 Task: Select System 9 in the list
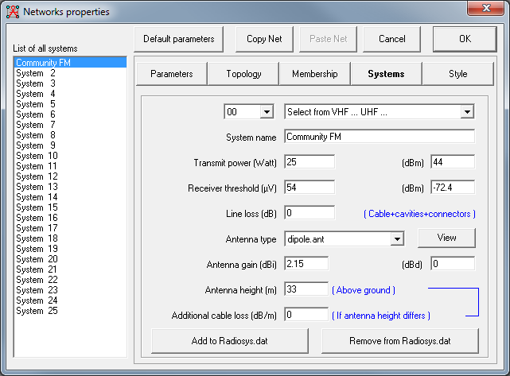tap(70, 145)
